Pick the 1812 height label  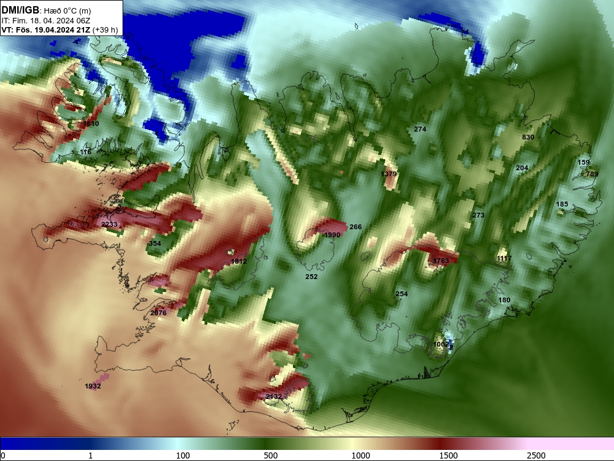239,261
